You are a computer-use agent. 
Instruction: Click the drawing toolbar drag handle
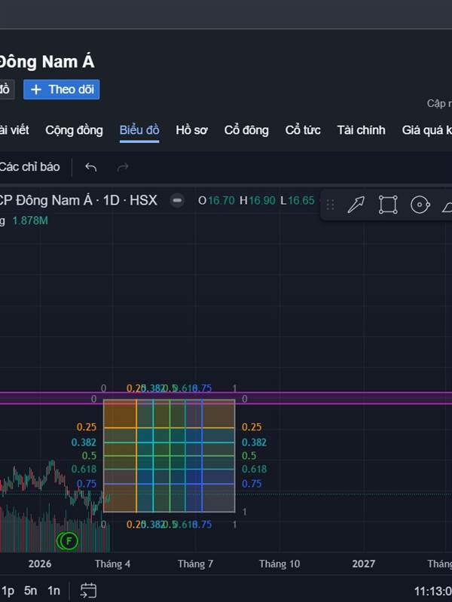pyautogui.click(x=330, y=204)
